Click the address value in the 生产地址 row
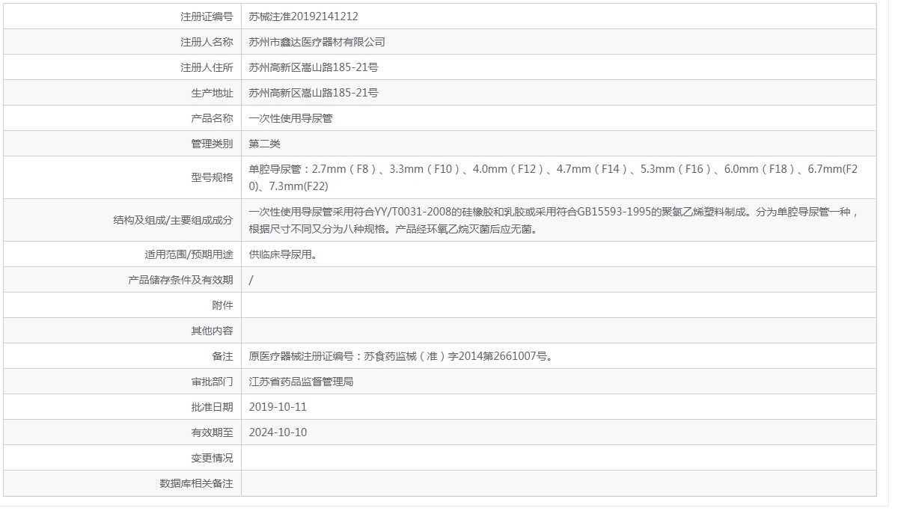 (314, 93)
